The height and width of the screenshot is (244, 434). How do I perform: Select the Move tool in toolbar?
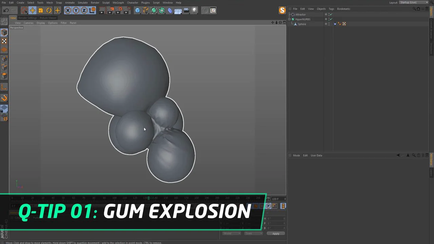[33, 11]
